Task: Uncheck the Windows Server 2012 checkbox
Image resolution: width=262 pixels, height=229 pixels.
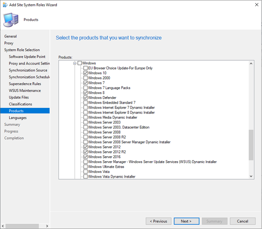Action: tap(86, 147)
